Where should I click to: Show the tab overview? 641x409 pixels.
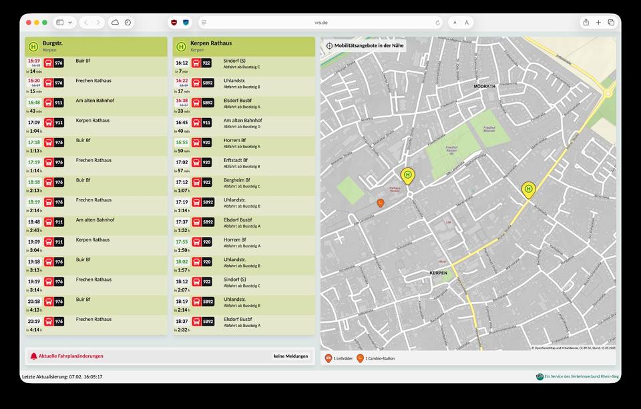[611, 23]
